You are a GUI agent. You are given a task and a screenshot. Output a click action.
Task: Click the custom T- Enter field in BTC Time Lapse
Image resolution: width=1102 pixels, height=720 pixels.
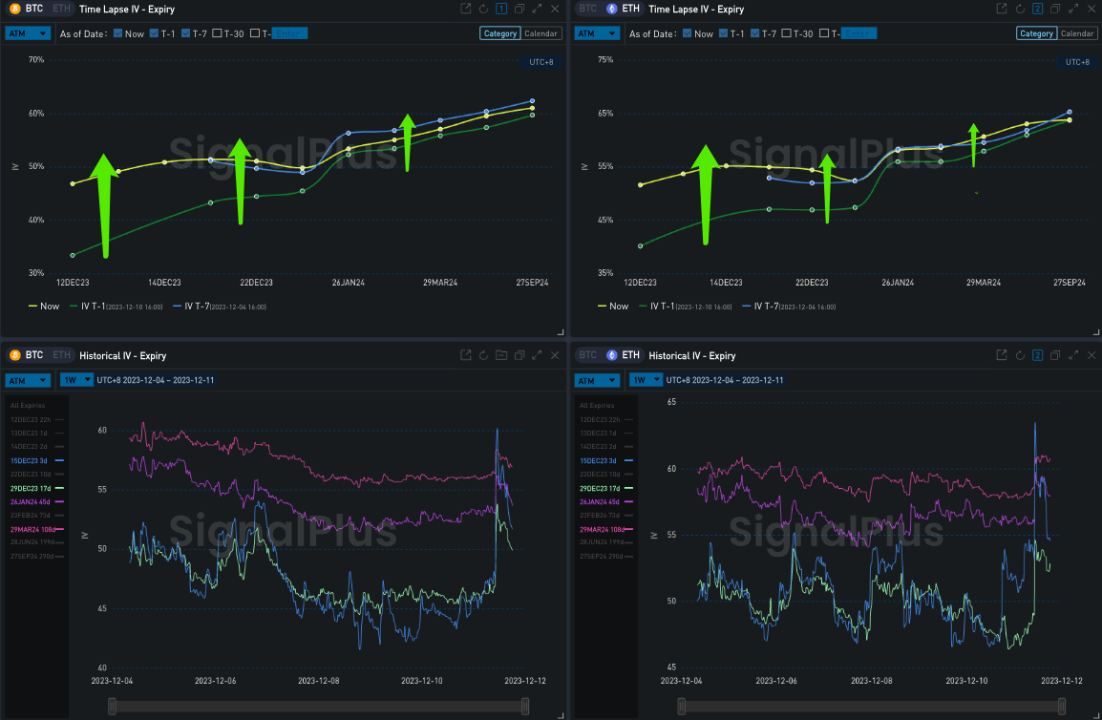(288, 33)
